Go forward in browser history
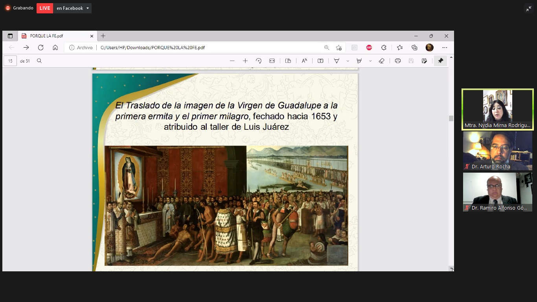 [26, 48]
